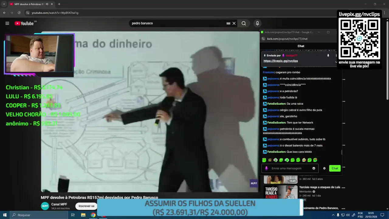
Task: Open nvclips77 sender profile in pinned message
Action: pos(291,56)
